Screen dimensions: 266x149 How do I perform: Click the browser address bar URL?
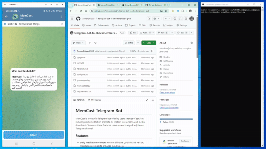coord(122,11)
